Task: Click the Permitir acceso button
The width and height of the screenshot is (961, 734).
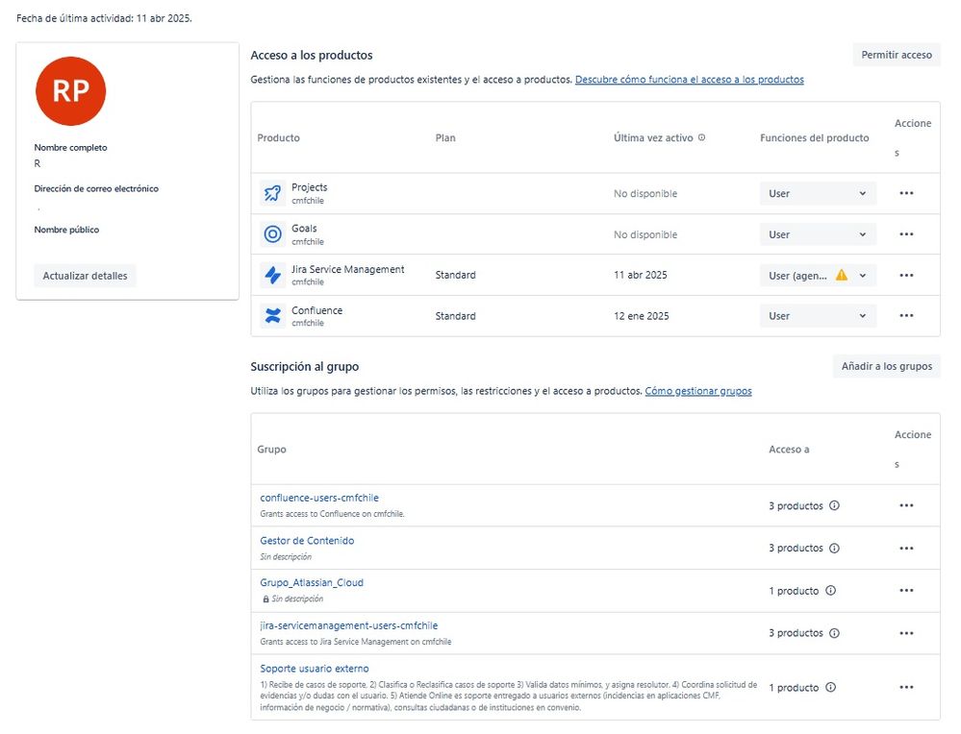Action: [897, 55]
